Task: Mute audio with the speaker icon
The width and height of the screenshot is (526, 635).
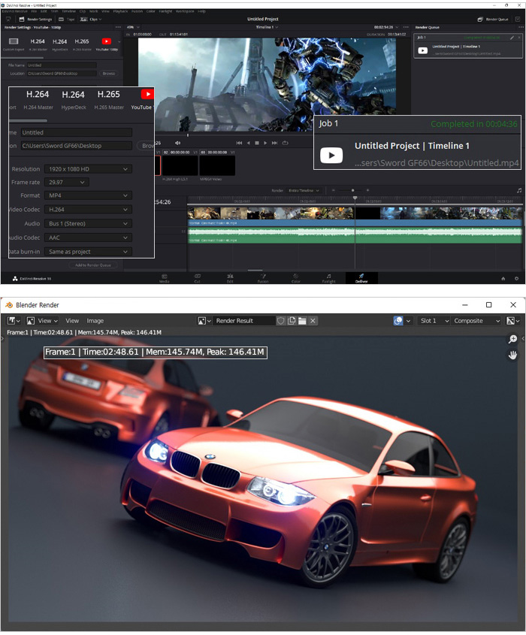Action: pyautogui.click(x=177, y=143)
